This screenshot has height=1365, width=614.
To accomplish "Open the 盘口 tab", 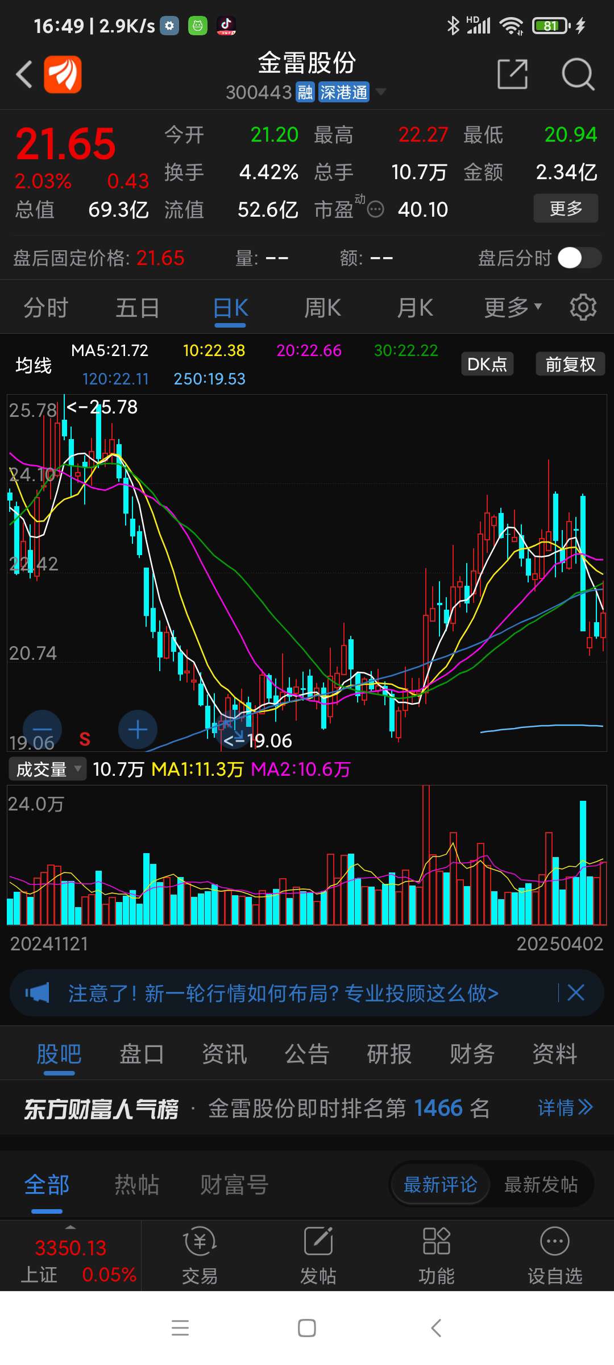I will (x=142, y=1054).
